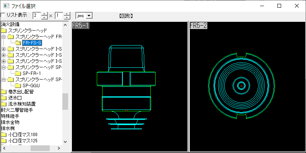Open the jws file type dropdown
The width and height of the screenshot is (306, 153).
(89, 16)
